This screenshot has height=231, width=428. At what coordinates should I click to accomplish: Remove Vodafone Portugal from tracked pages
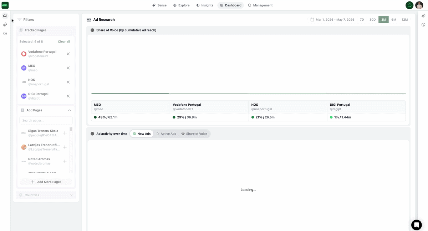(x=68, y=54)
